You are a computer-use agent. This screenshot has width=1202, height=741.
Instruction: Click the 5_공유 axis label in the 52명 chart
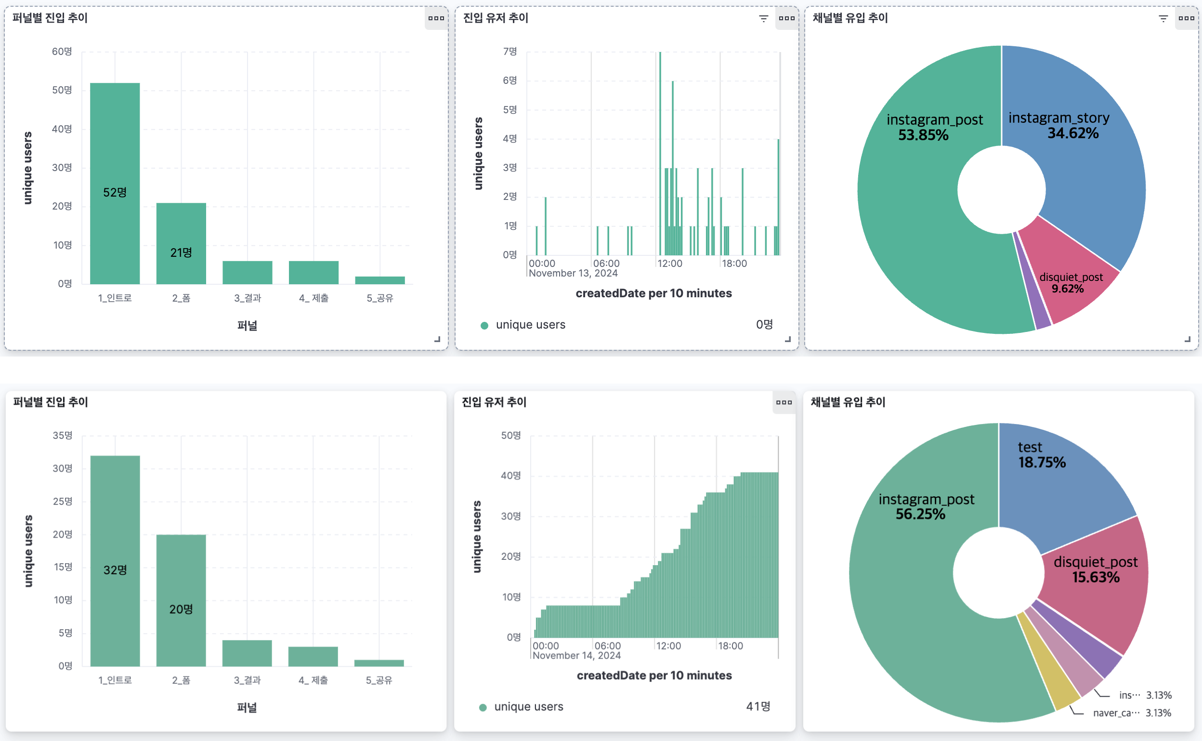(380, 298)
